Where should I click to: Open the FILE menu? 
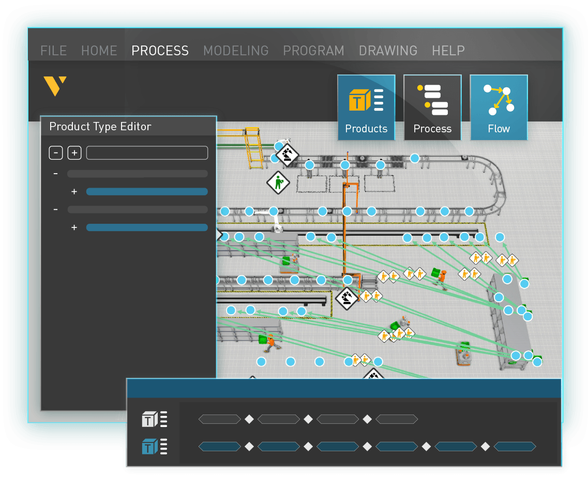(x=54, y=51)
